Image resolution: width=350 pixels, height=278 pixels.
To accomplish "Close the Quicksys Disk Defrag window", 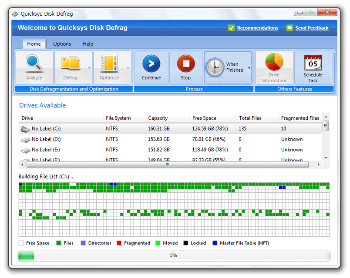I will [x=327, y=12].
